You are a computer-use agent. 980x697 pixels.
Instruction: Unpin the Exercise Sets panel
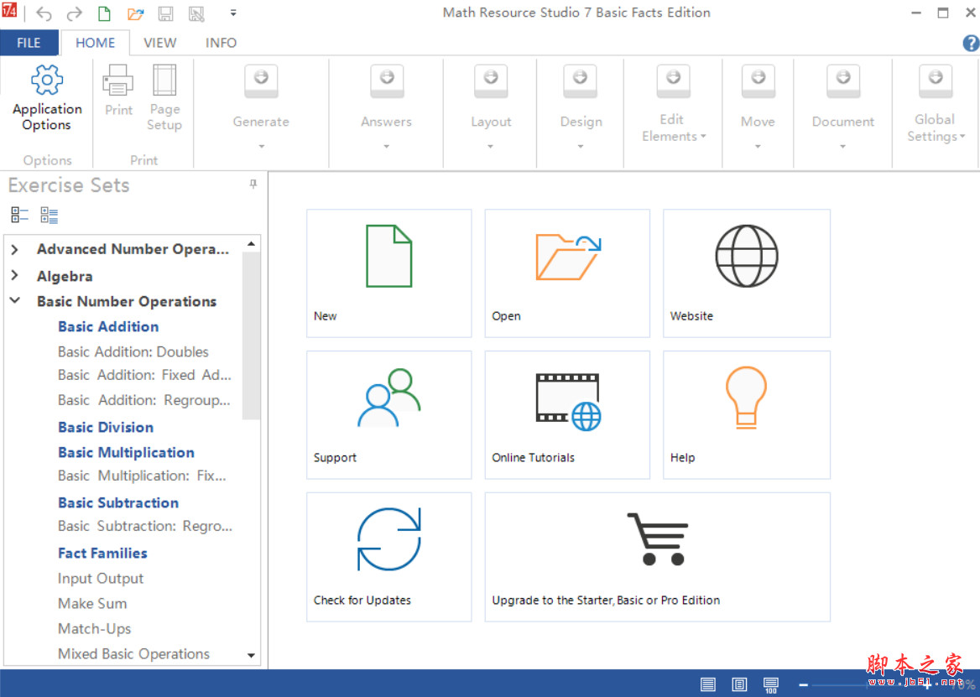(253, 185)
